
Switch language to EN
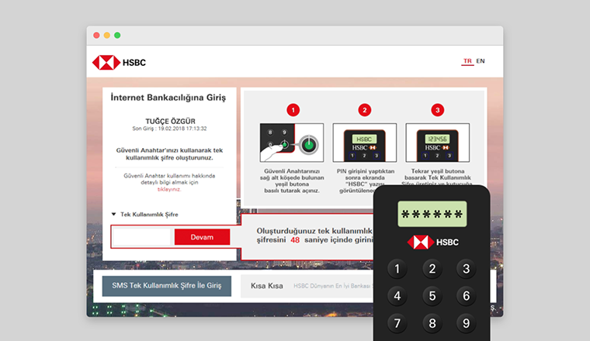(x=481, y=61)
